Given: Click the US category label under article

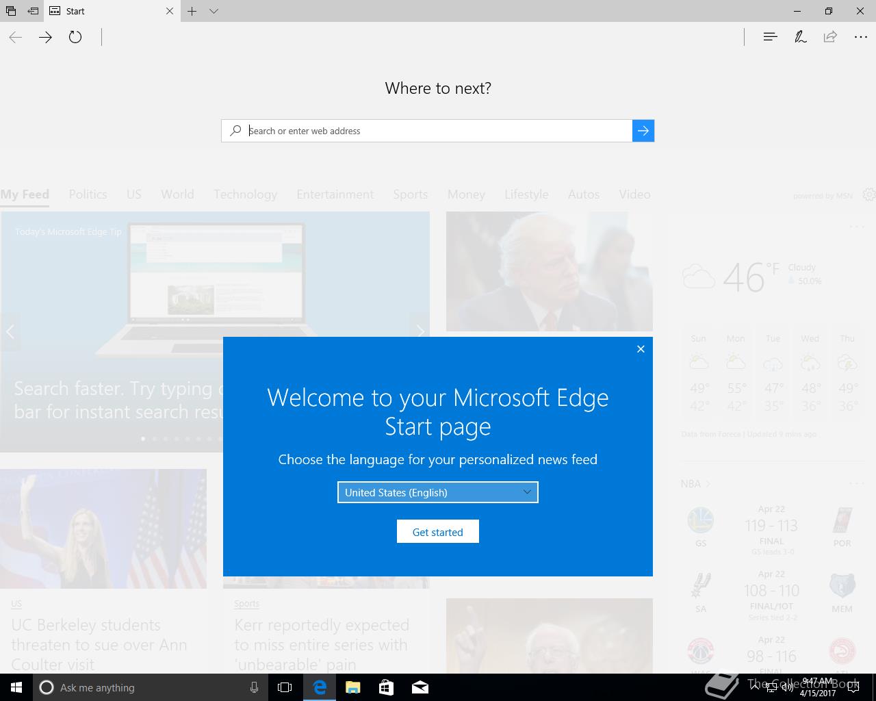Looking at the screenshot, I should click(x=16, y=604).
